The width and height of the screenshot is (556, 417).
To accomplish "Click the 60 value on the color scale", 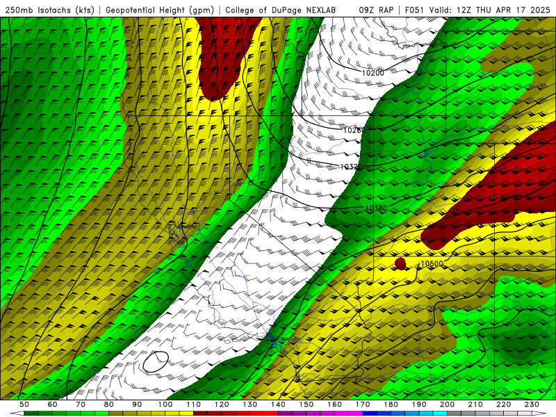I will tap(52, 404).
